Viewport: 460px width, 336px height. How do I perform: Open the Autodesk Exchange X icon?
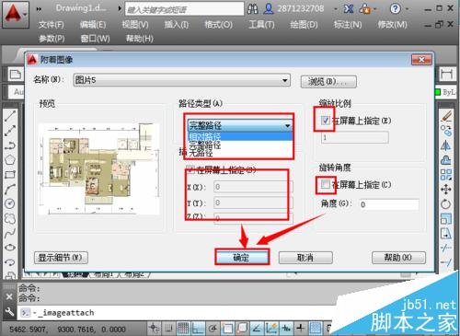349,9
